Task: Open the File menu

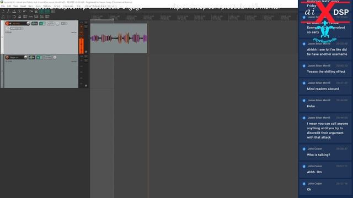Action: 3,6
